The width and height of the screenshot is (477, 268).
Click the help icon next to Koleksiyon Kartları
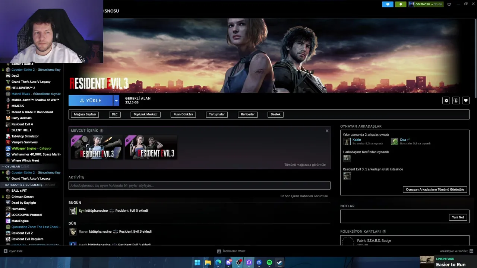(384, 232)
